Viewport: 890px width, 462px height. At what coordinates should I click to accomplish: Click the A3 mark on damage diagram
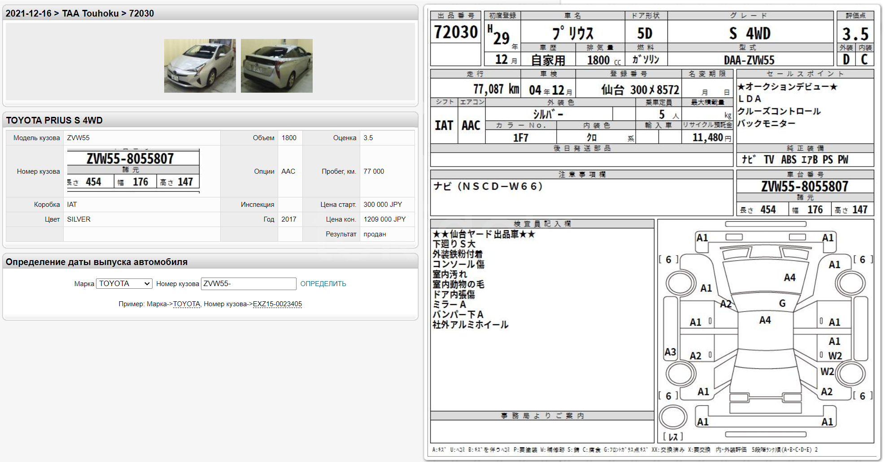pos(670,352)
